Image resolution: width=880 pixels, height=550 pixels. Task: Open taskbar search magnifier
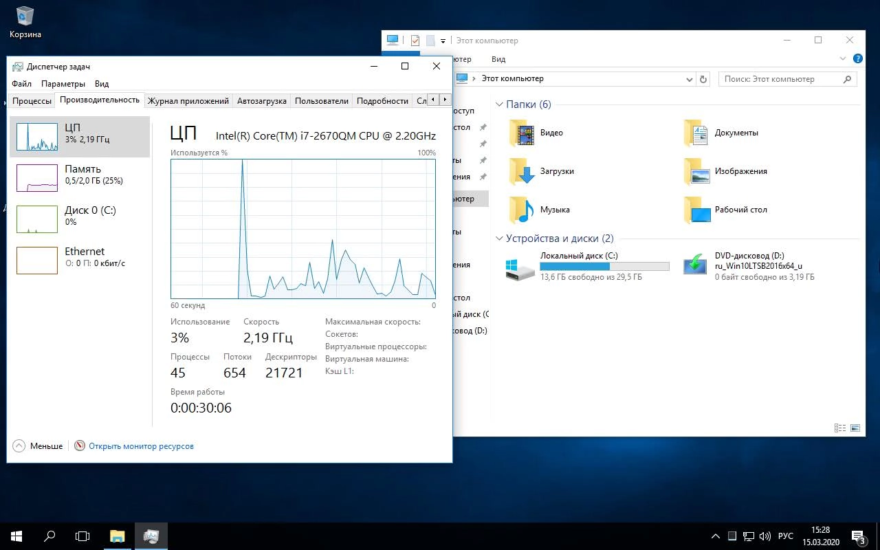click(x=49, y=536)
